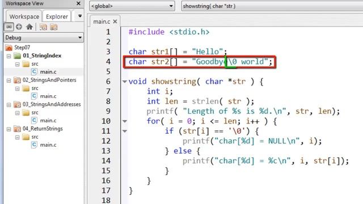Click strlen on line 8

point(205,101)
